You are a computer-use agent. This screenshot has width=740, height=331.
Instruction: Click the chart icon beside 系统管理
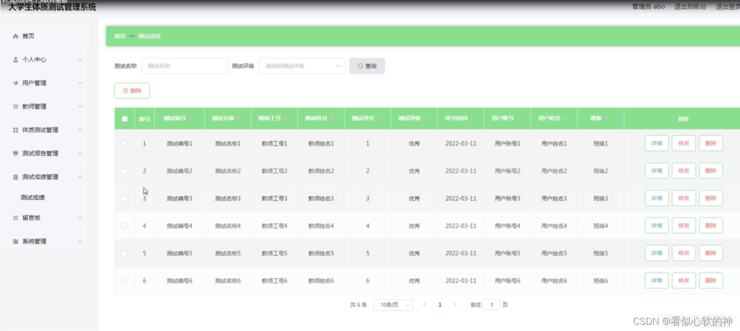click(x=16, y=241)
